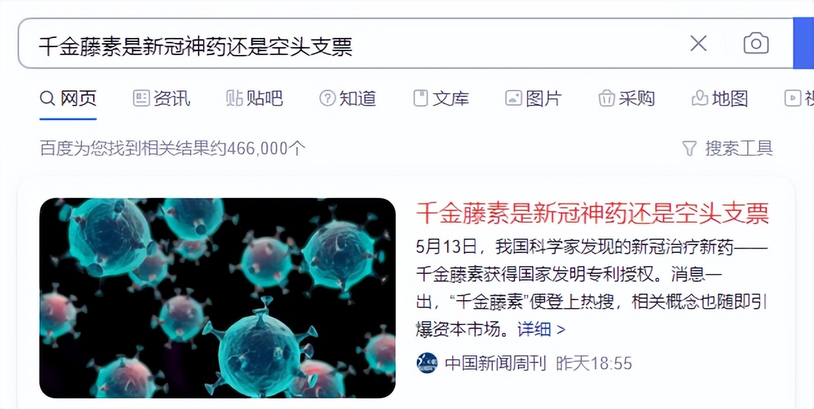The image size is (814, 409).
Task: Switch to the 知道 tab
Action: pos(348,98)
